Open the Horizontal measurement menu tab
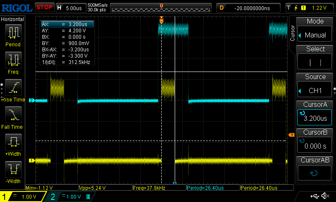This screenshot has height=202, width=336. click(x=13, y=19)
